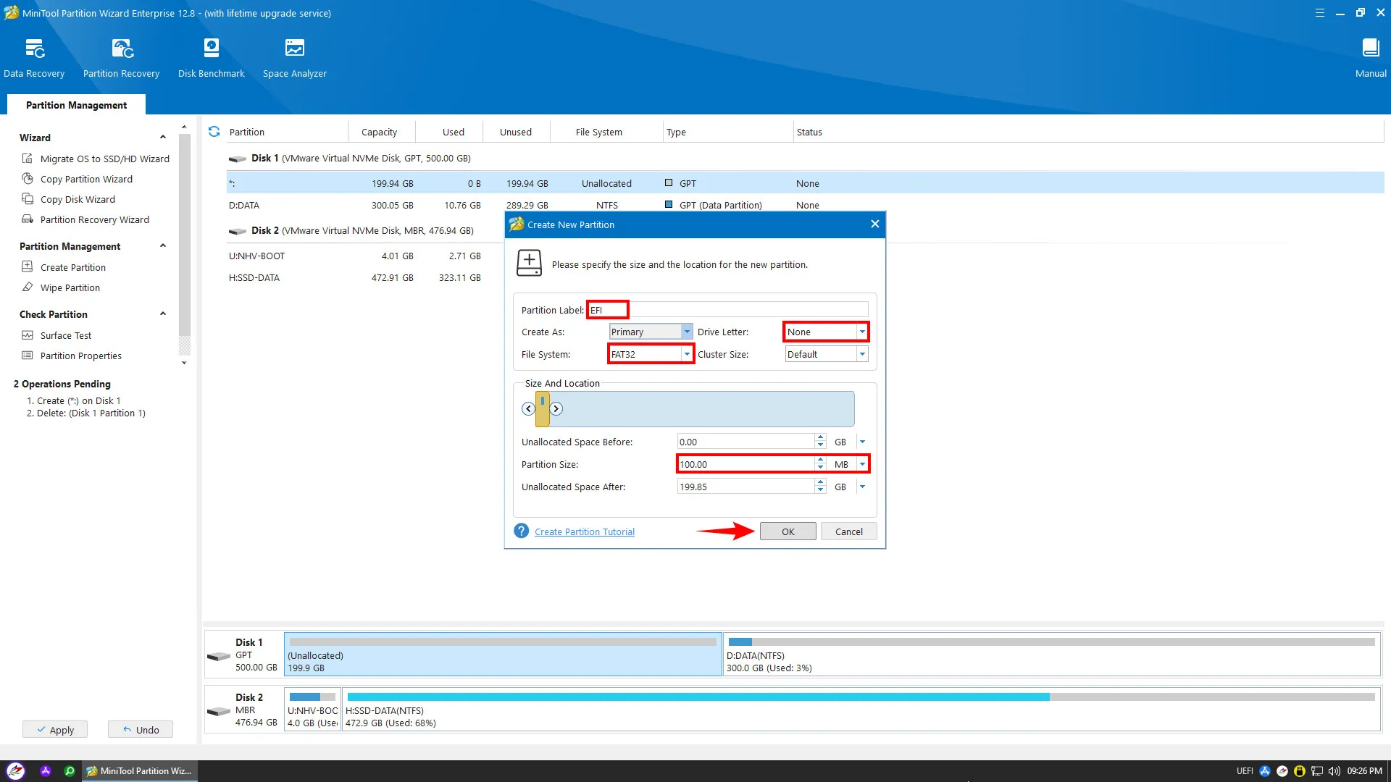Open Migrate OS to SSD/HD Wizard
Screen dimensions: 1391x782
pyautogui.click(x=104, y=159)
